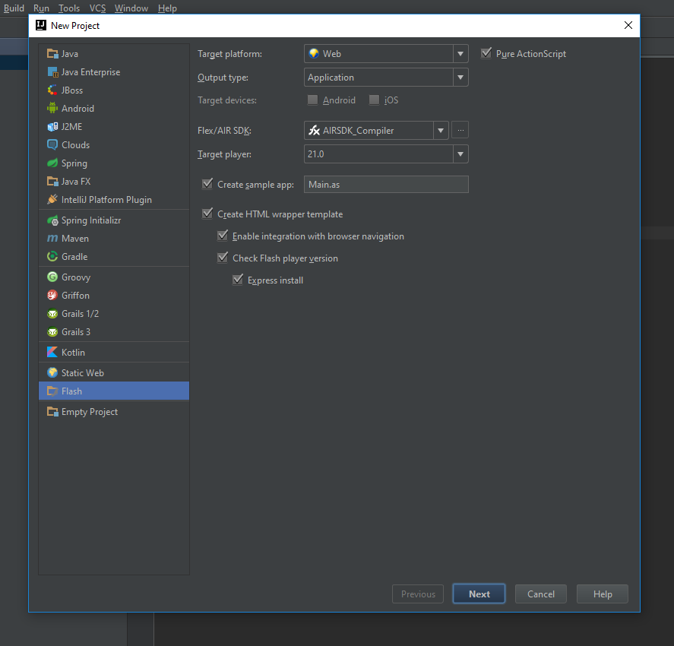Open the Tools menu
The width and height of the screenshot is (674, 646).
tap(69, 8)
